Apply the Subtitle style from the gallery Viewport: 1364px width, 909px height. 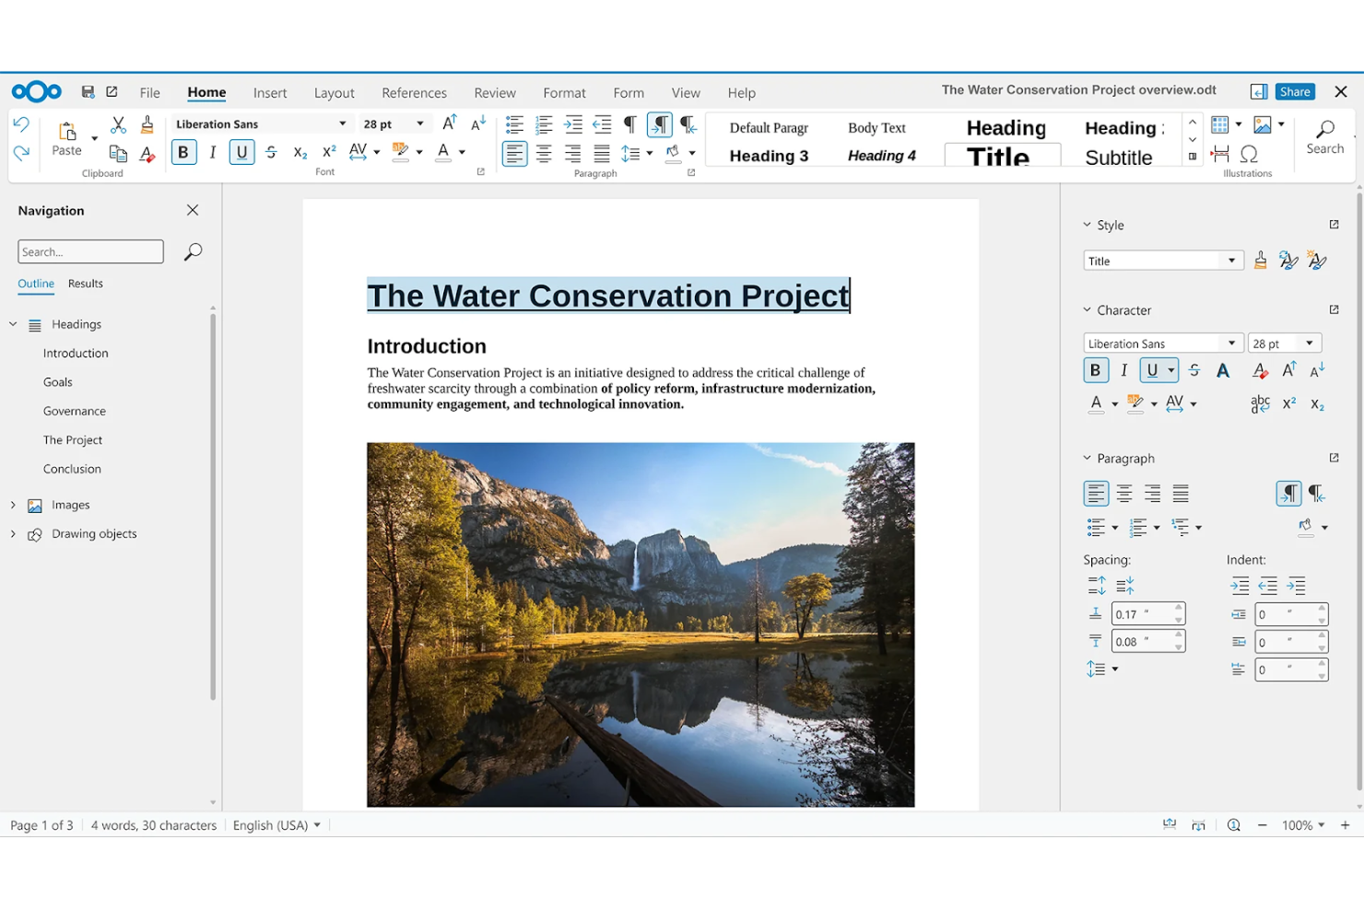(1118, 157)
